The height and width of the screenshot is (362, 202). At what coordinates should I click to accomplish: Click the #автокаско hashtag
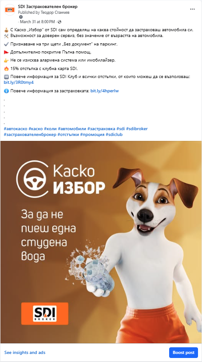point(16,129)
